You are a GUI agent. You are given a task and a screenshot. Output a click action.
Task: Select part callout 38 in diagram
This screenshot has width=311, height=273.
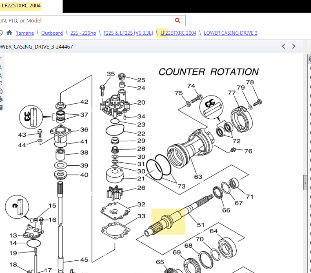click(x=84, y=153)
